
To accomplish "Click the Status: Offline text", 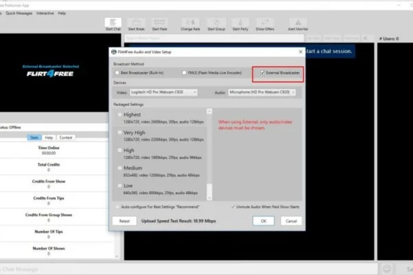I will point(10,127).
